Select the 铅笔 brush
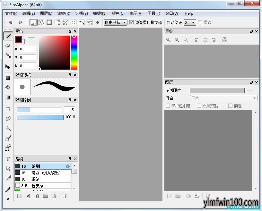 tap(43, 179)
